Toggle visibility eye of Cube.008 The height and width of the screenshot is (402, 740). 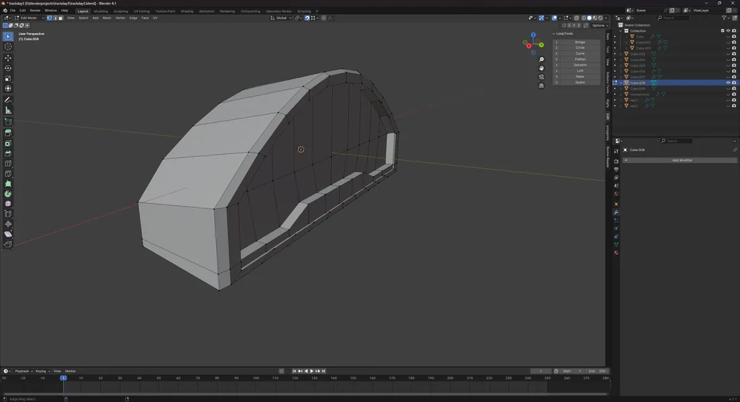click(728, 83)
